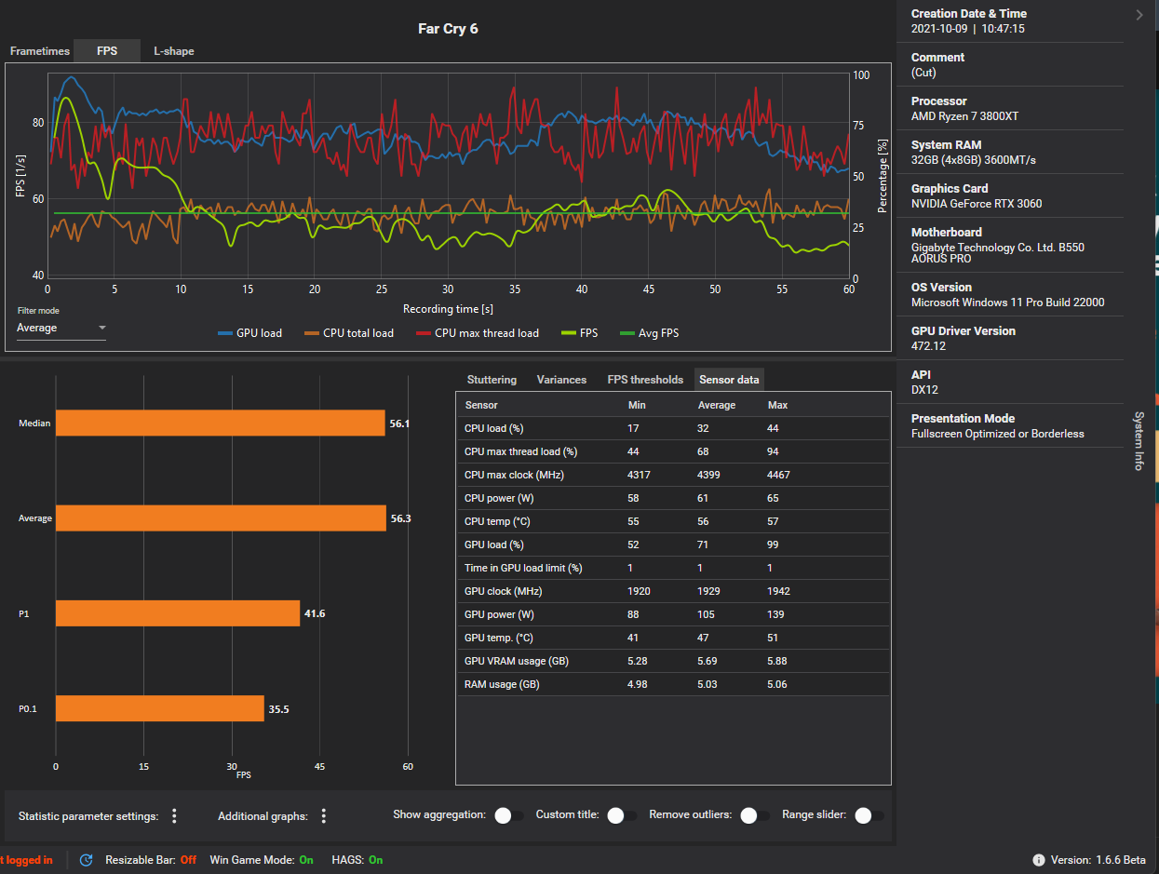This screenshot has width=1159, height=874.
Task: Toggle CPU total load legend entry
Action: click(349, 333)
